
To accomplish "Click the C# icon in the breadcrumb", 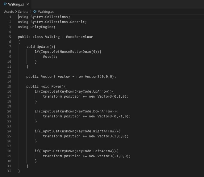I will click(35, 12).
